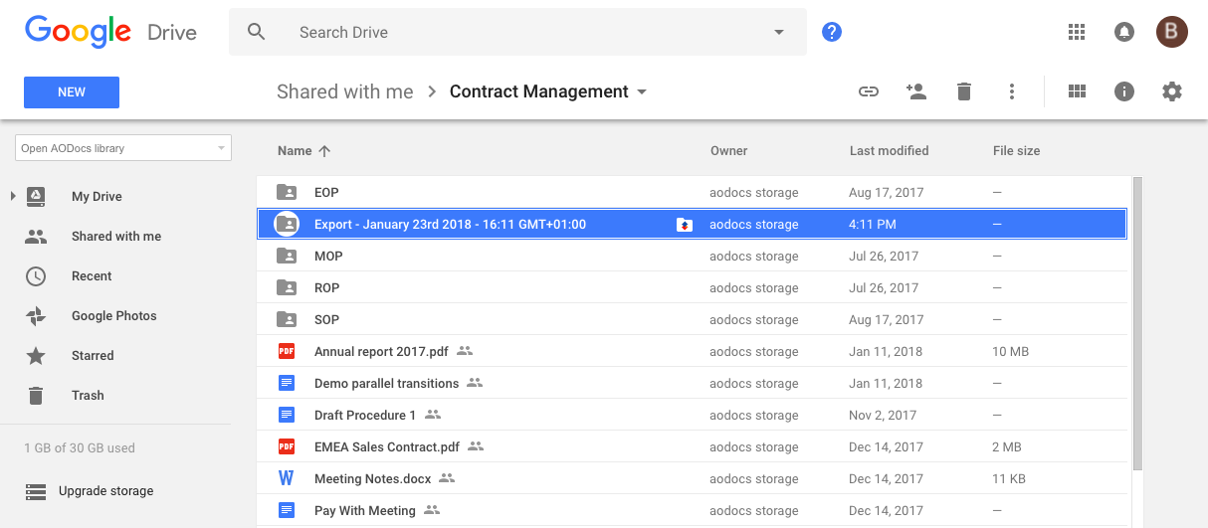Screen dimensions: 1208x528
Task: Click the file list vertical scrollbar
Action: point(1137,323)
